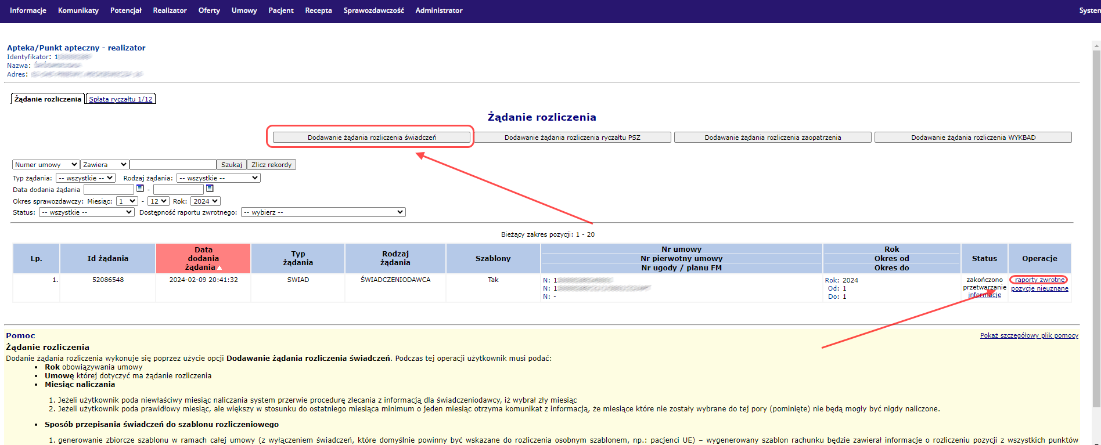Viewport: 1101px width, 445px height.
Task: Switch to Spłata ryczałtu 1/12 tab
Action: click(x=121, y=99)
